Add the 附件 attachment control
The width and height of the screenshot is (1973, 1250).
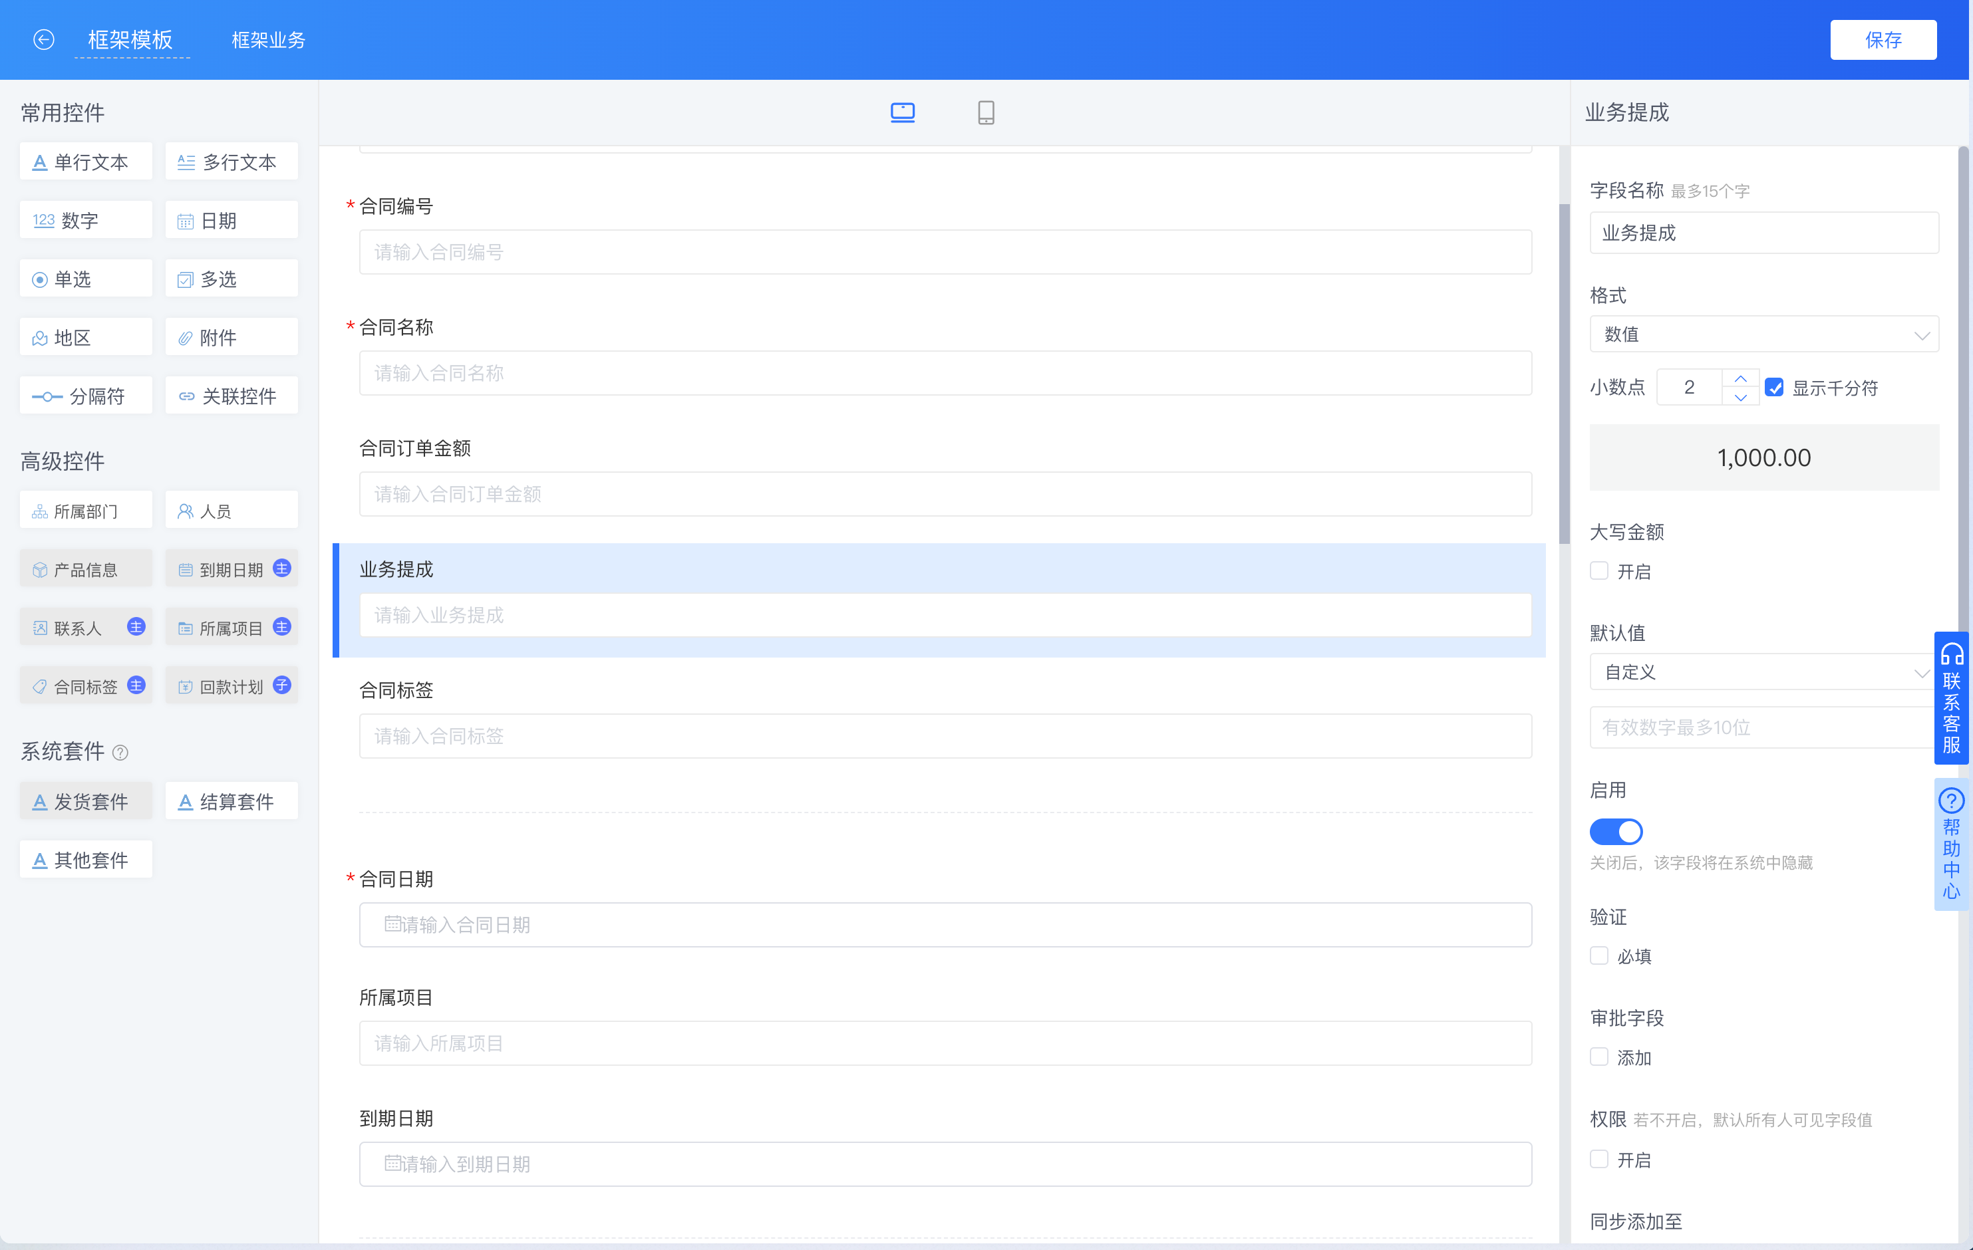tap(231, 336)
